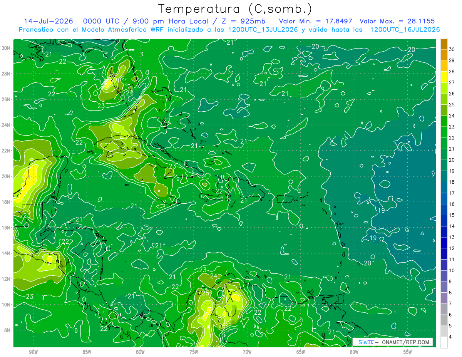Click the '18' label on the color scale
This screenshot has height=357, width=462.
coord(452,182)
